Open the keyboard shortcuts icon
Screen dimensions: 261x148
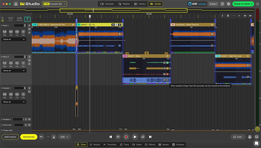point(257,137)
